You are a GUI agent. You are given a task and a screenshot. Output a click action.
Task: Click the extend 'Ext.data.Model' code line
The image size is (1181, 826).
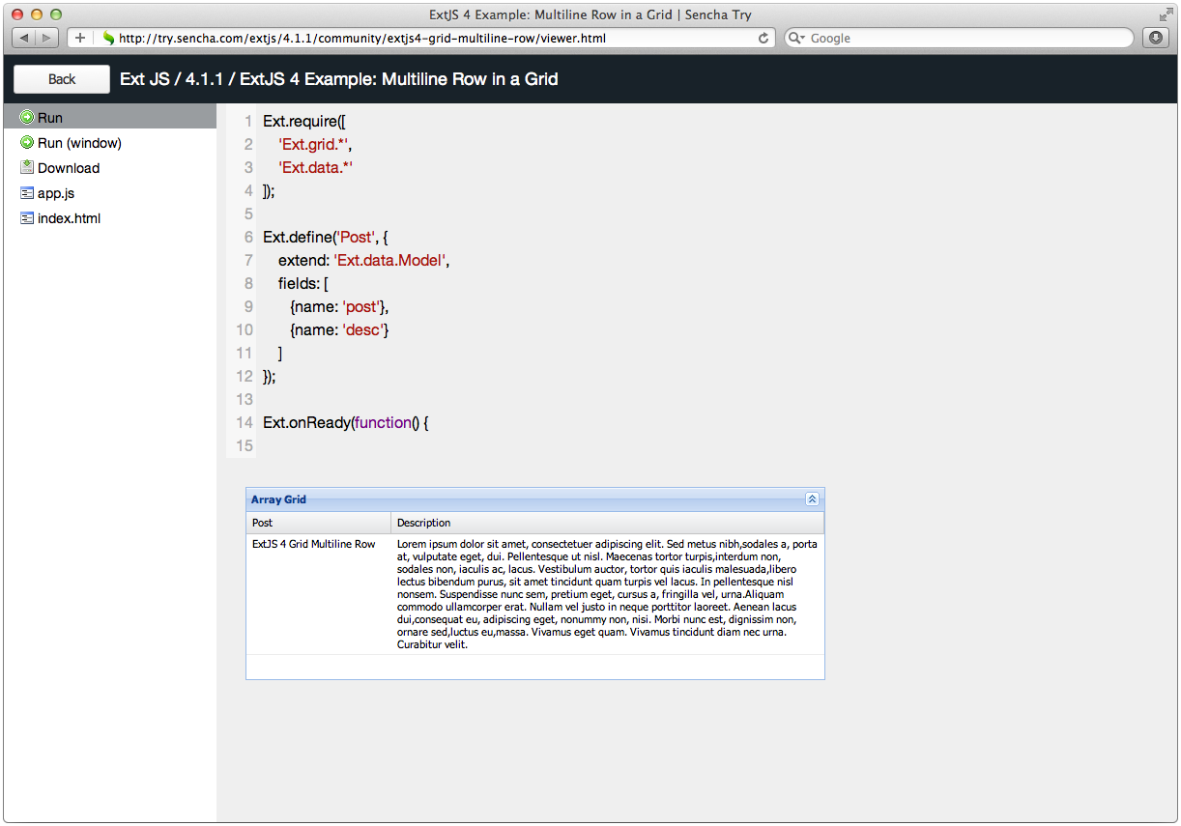[x=364, y=261]
